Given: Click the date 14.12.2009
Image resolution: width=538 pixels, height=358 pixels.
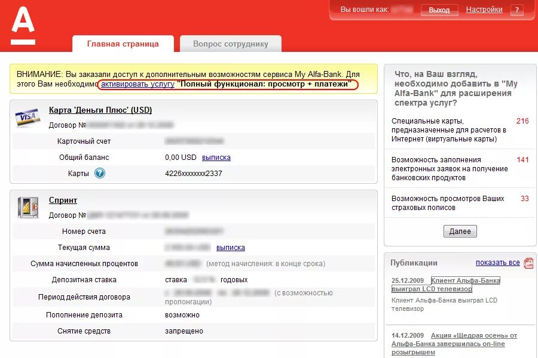Looking at the screenshot, I should point(408,335).
